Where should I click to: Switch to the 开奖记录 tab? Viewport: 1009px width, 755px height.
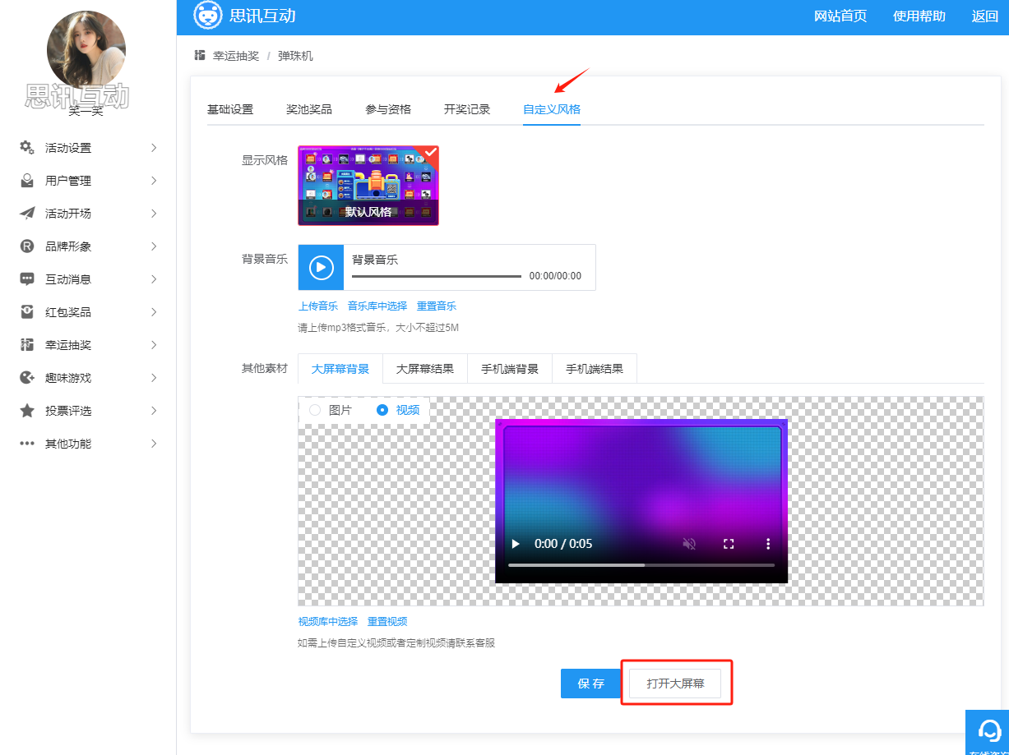click(467, 109)
